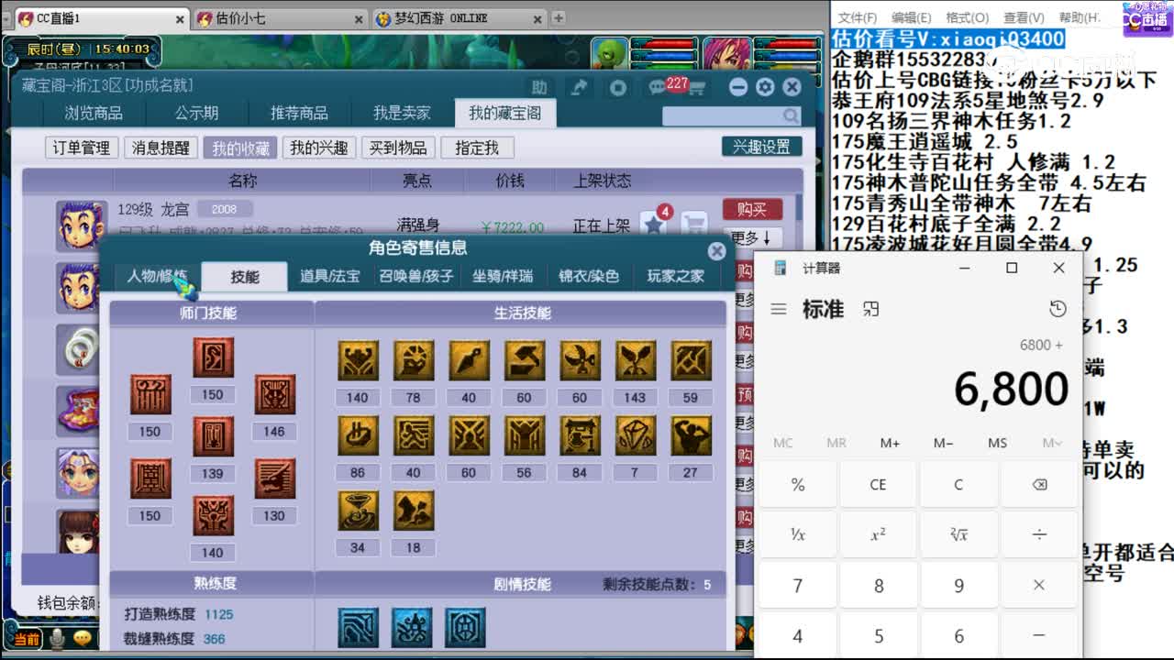
Task: Toggle calculator keep-on-top icon
Action: [x=871, y=309]
